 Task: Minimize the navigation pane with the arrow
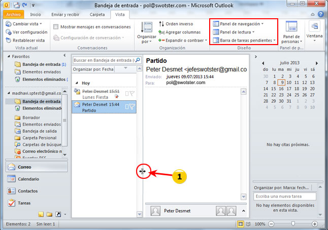[64, 55]
